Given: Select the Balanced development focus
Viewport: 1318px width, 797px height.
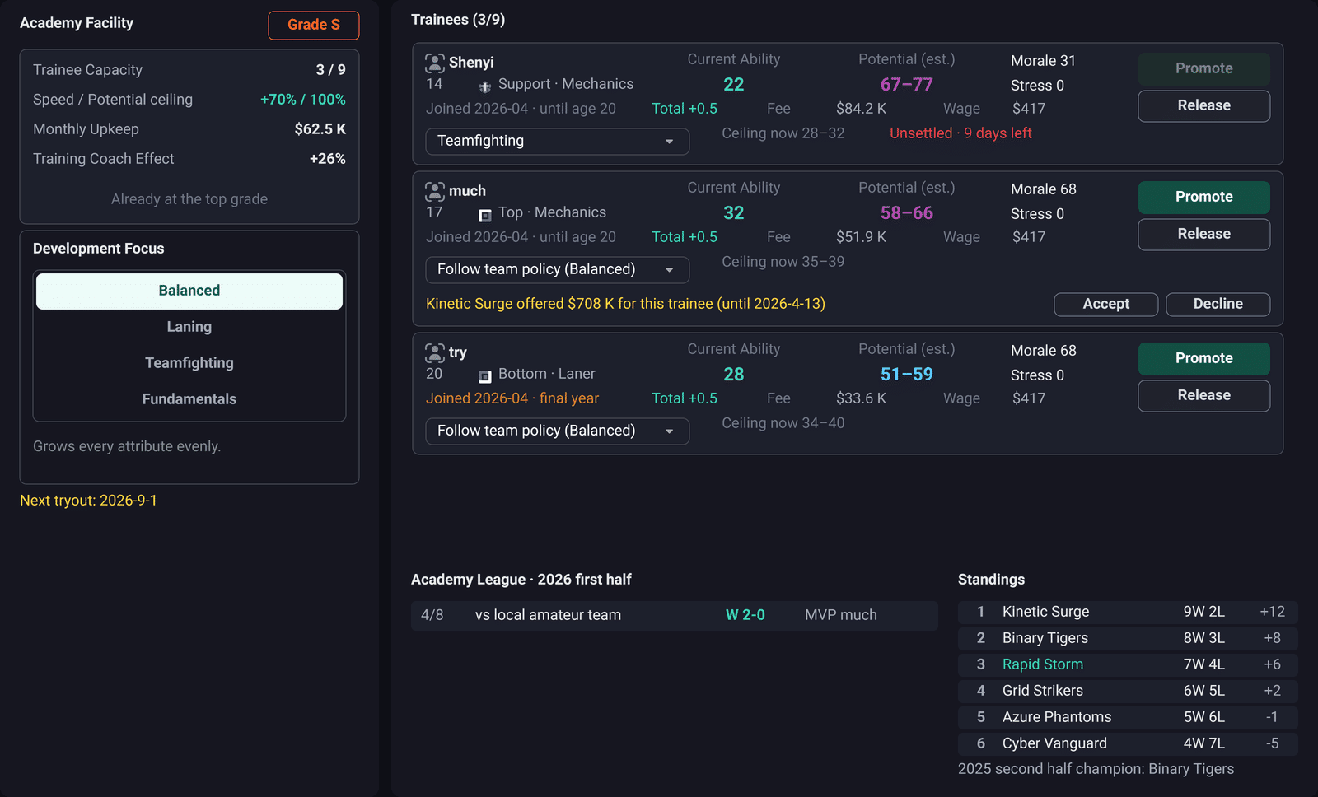Looking at the screenshot, I should pyautogui.click(x=189, y=291).
